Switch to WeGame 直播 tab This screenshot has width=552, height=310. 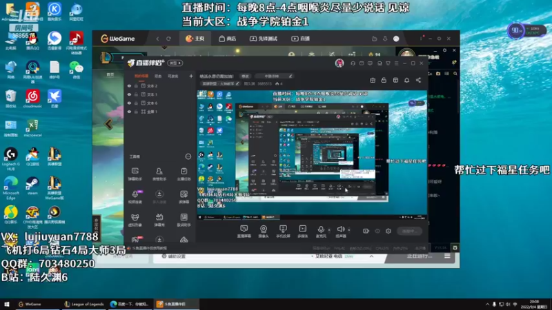301,39
